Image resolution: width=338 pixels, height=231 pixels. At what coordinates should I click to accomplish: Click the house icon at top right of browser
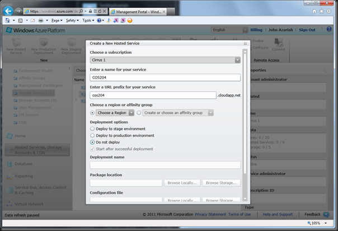[x=314, y=11]
